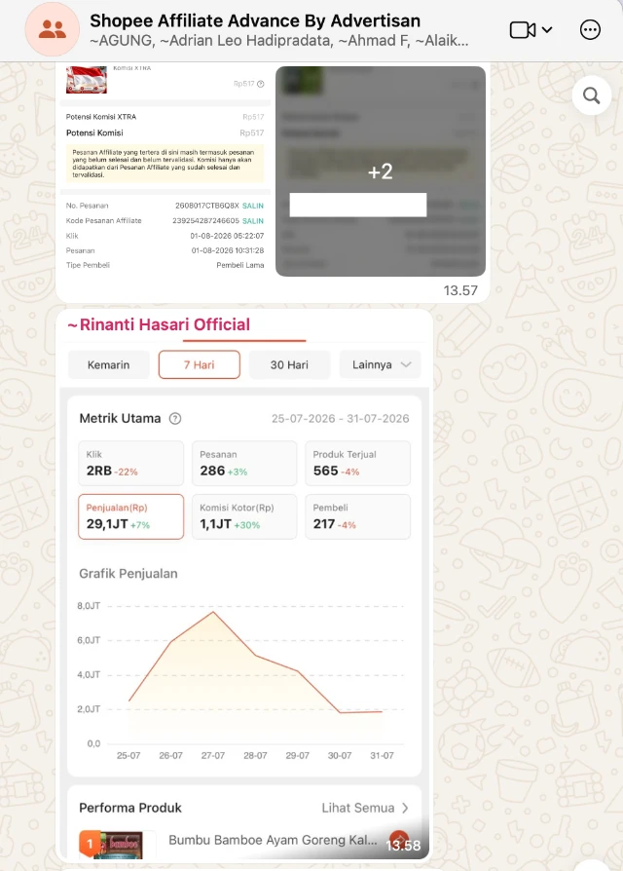
Task: Click the date range 25-07-2026 - 31-07-2026
Action: coord(340,418)
